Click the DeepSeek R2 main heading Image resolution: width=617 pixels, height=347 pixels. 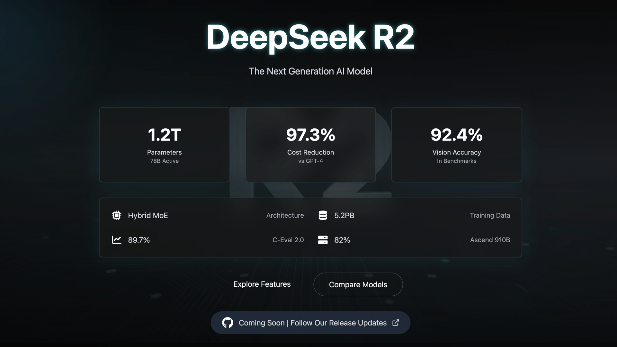pyautogui.click(x=310, y=38)
